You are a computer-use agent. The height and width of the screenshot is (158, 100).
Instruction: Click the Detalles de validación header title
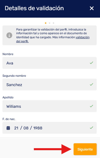[34, 8]
